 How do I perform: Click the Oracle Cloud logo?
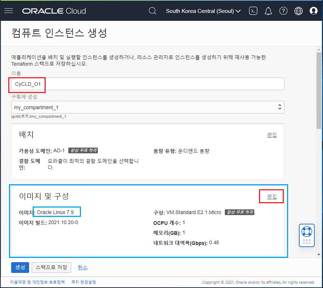(54, 11)
